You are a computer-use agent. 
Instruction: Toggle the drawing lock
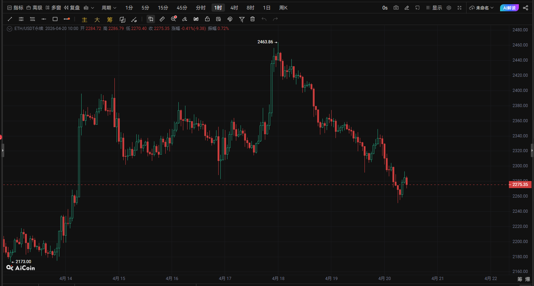(x=207, y=19)
